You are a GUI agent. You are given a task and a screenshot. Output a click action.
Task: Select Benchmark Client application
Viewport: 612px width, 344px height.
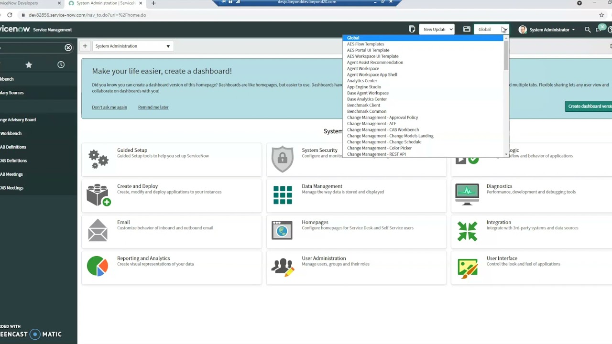(x=423, y=105)
